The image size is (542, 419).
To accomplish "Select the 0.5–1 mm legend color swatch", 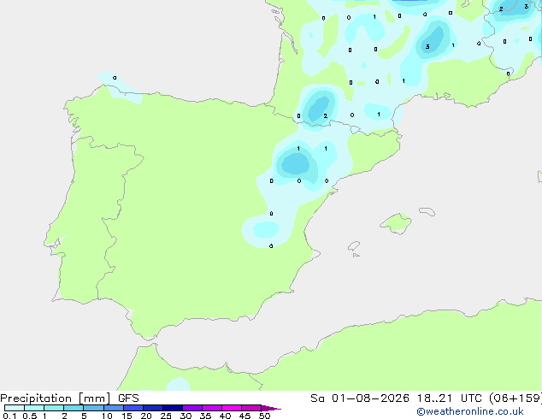I will [x=34, y=408].
